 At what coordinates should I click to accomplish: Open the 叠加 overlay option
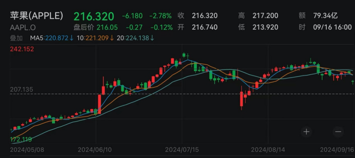click(16, 38)
